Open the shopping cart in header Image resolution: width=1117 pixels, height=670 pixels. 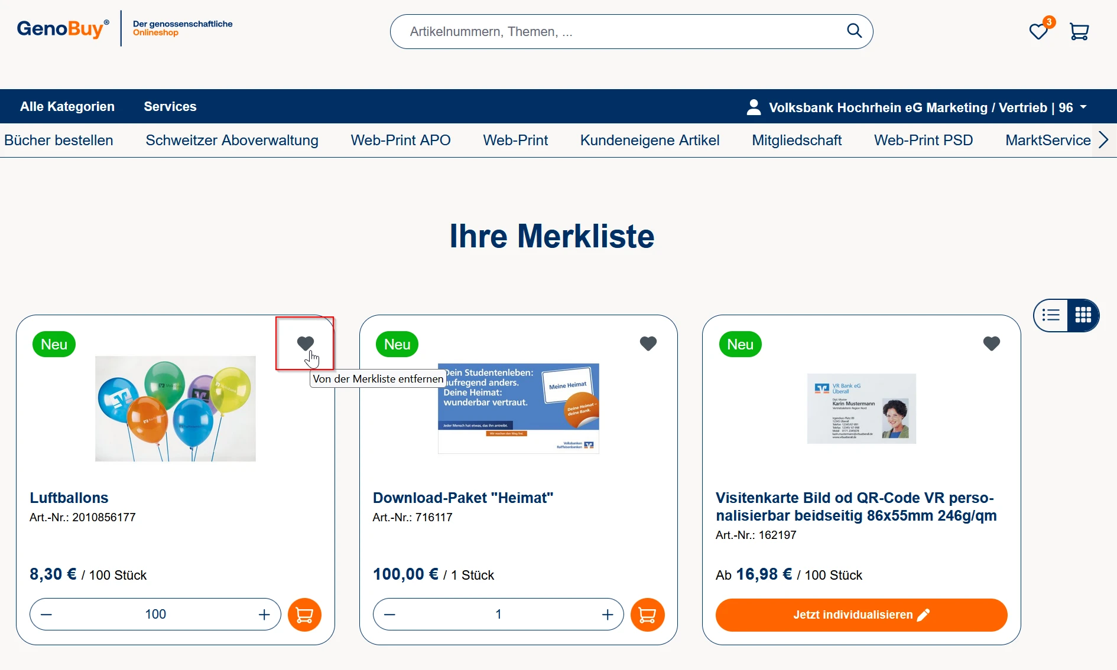(x=1079, y=31)
